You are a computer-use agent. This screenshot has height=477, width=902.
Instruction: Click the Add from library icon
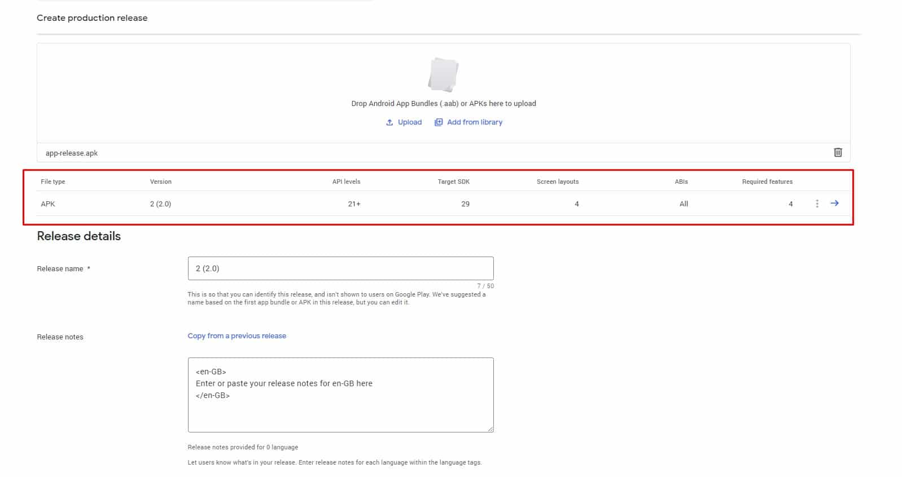point(439,122)
